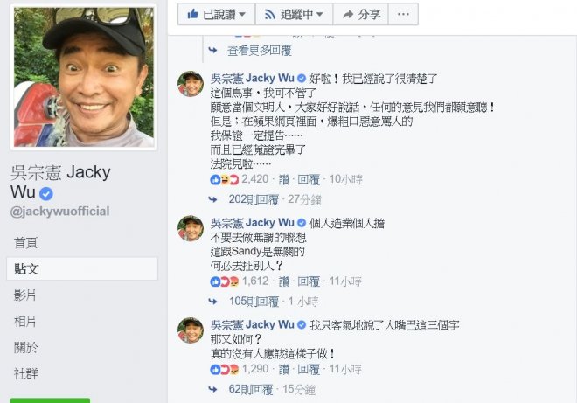Click commenter avatar on 好啦 comment
The height and width of the screenshot is (403, 577).
(x=191, y=84)
